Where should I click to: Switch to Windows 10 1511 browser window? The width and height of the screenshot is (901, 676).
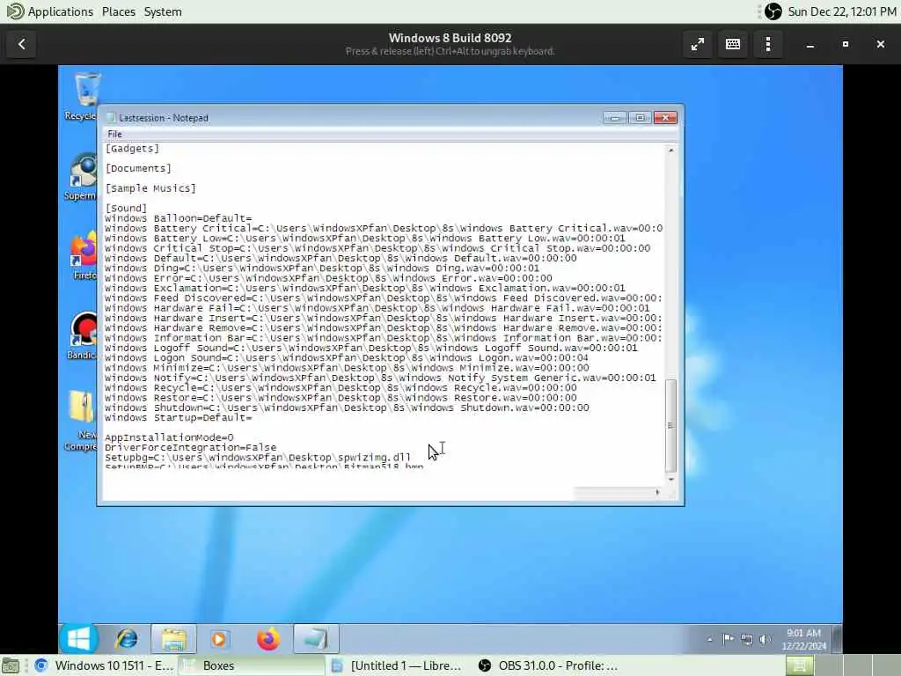[104, 665]
